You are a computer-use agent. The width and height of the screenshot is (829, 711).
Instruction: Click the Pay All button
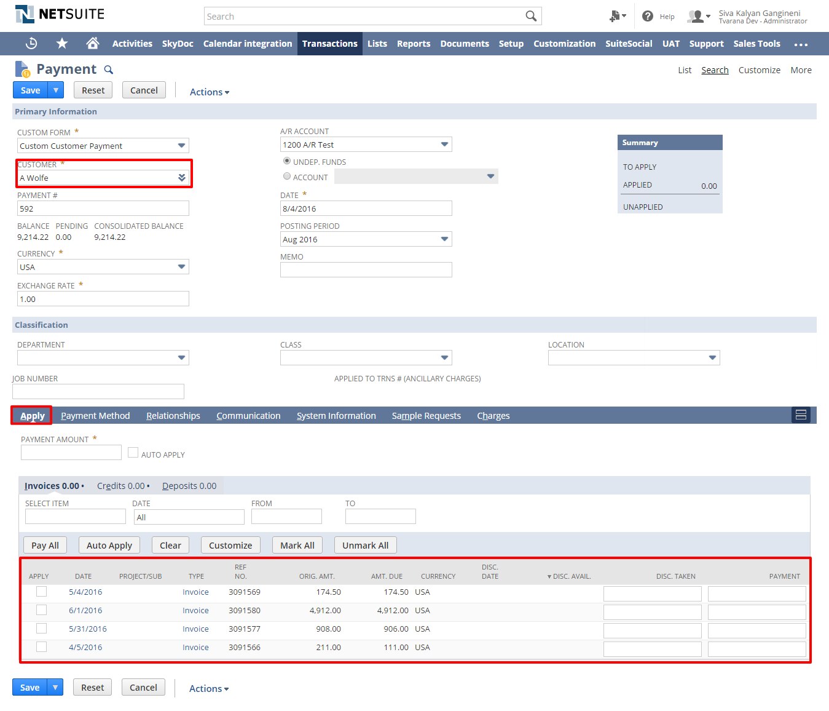45,546
